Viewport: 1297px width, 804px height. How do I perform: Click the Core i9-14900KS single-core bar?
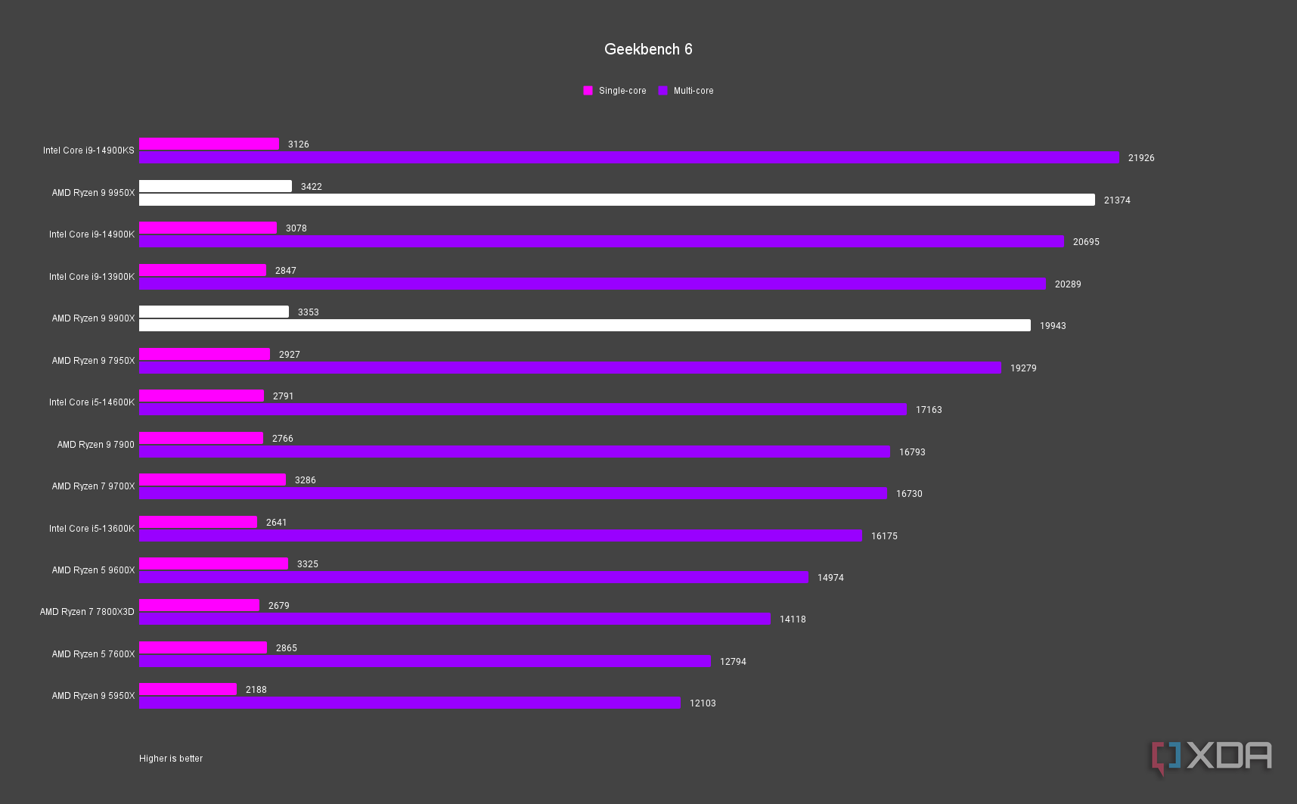coord(209,144)
